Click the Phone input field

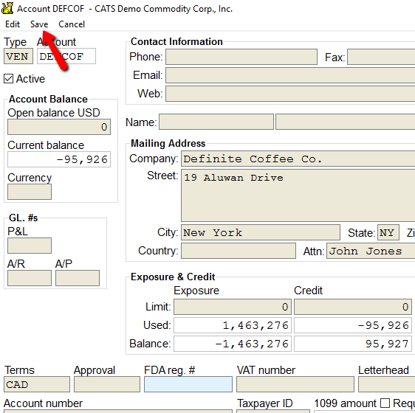tap(241, 57)
